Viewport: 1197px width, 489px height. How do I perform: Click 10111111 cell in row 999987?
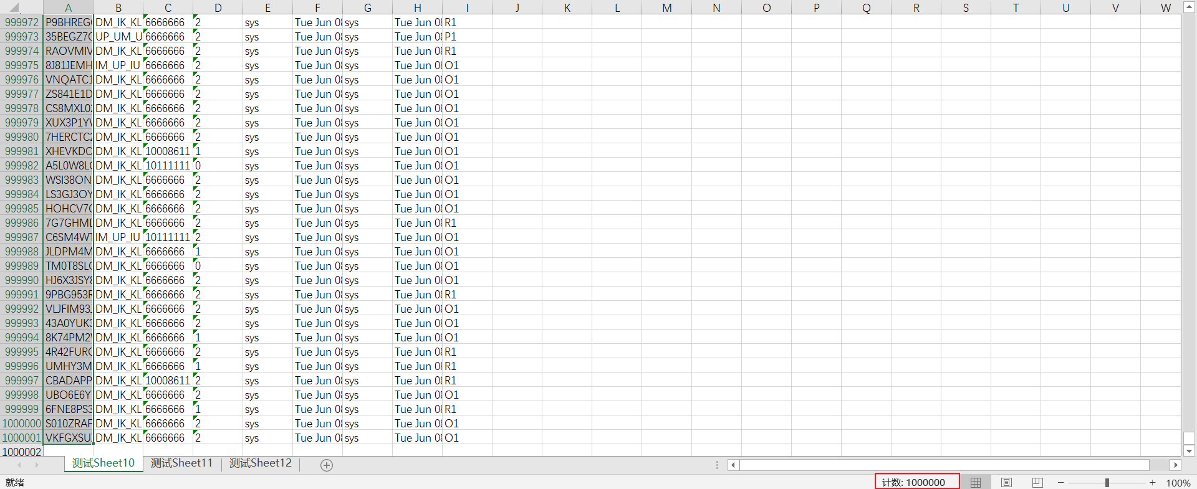(x=168, y=237)
